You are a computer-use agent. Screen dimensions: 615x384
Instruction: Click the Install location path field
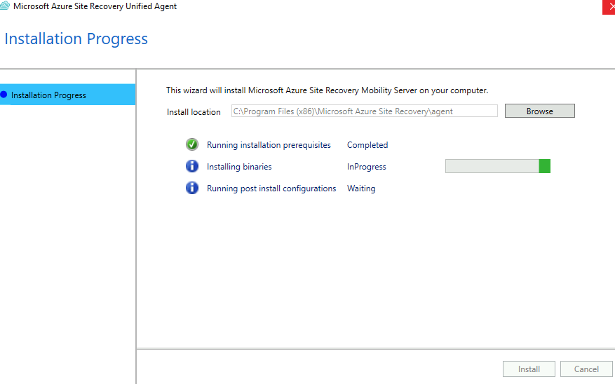365,111
